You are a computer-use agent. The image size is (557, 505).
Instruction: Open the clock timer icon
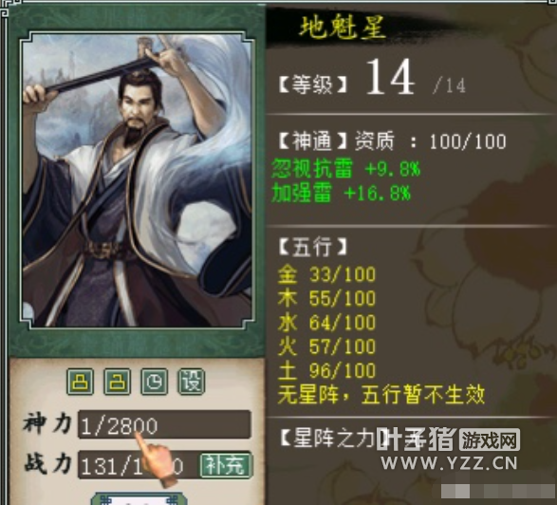point(154,382)
